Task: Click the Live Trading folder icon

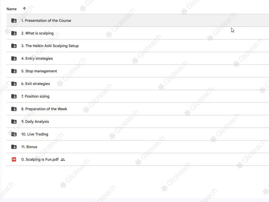Action: pyautogui.click(x=14, y=134)
